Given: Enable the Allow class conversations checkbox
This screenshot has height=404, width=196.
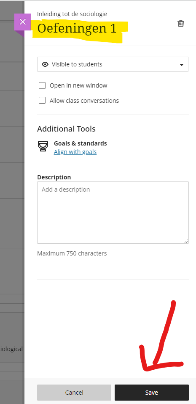Looking at the screenshot, I should click(x=42, y=101).
